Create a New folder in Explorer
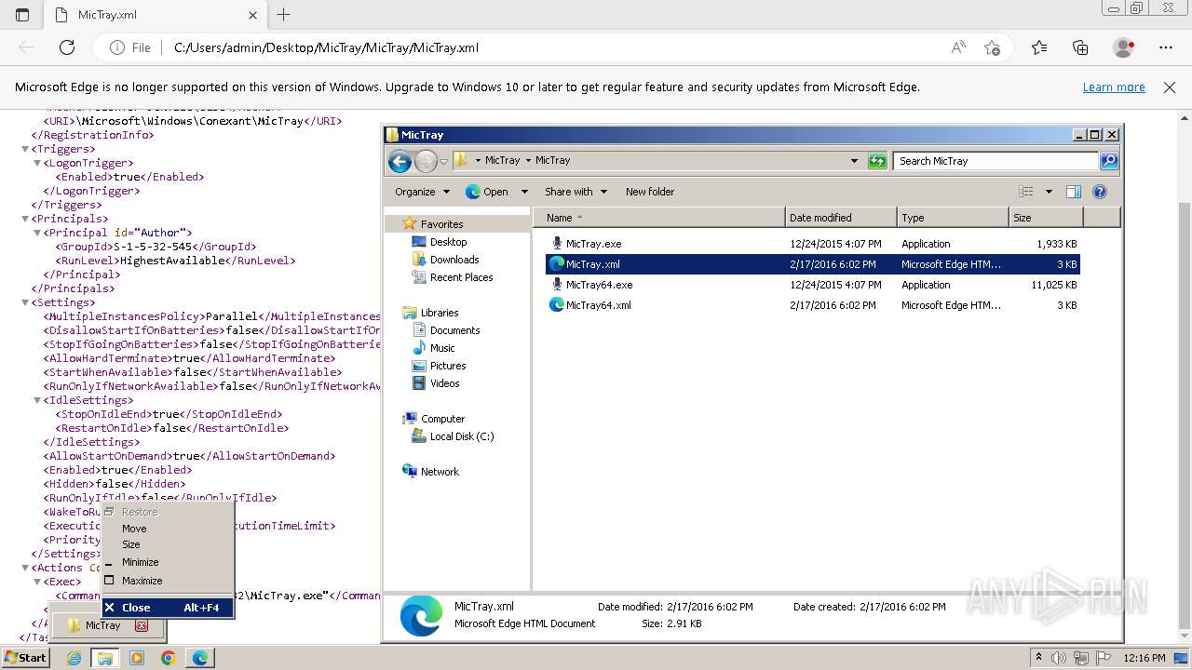Viewport: 1192px width, 670px height. tap(650, 192)
